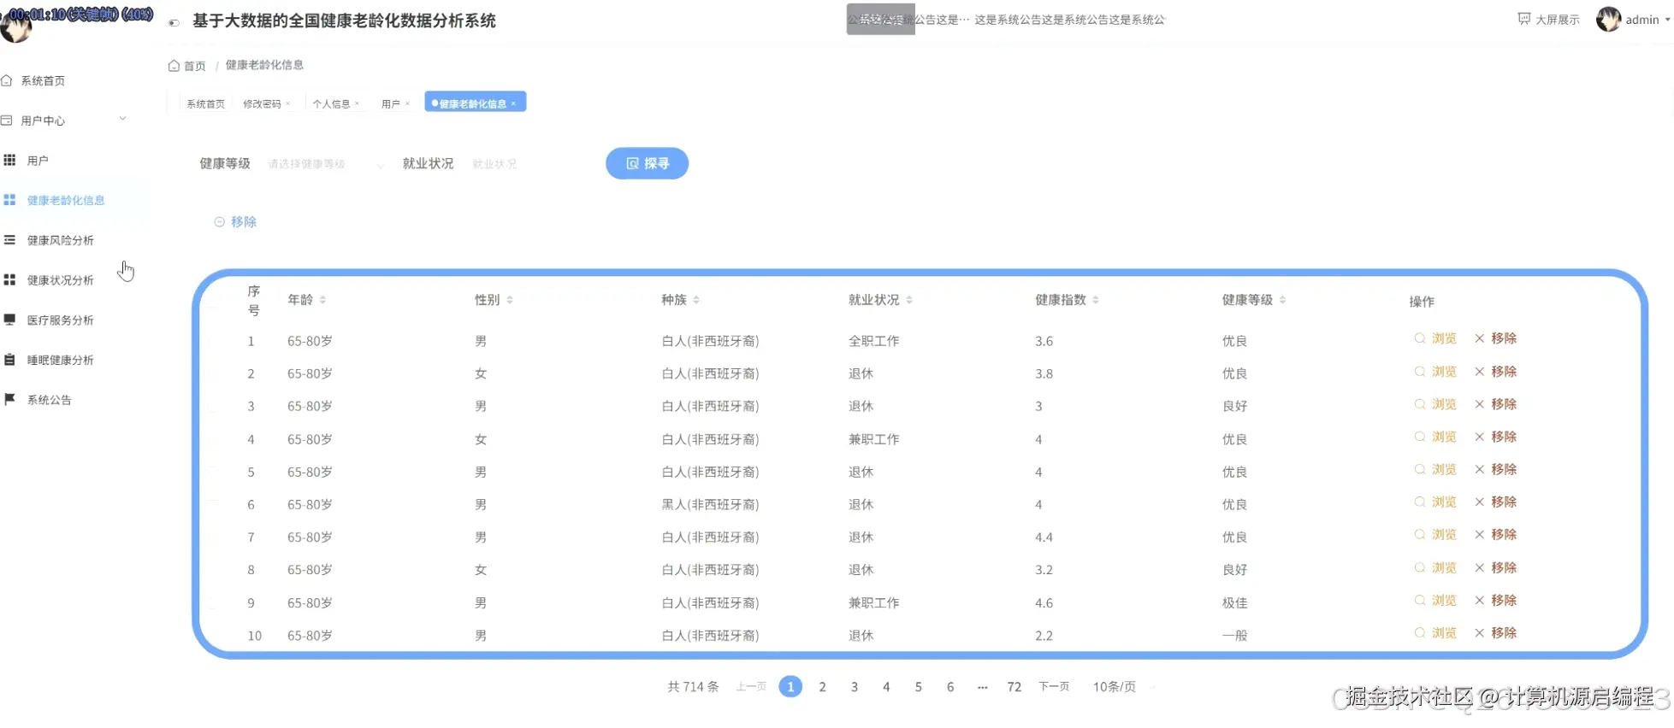This screenshot has height=728, width=1674.
Task: Click the minus-circle icon beside batch 移除
Action: pyautogui.click(x=219, y=221)
